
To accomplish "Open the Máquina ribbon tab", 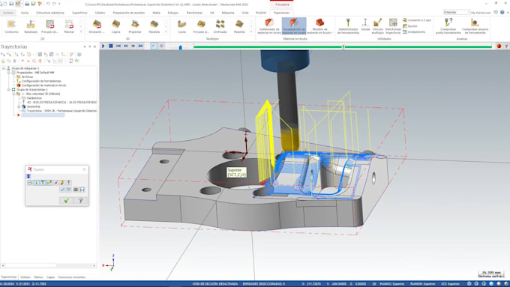I will 228,13.
